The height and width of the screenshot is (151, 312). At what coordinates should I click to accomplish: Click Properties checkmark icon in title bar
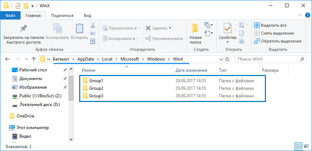(18, 6)
